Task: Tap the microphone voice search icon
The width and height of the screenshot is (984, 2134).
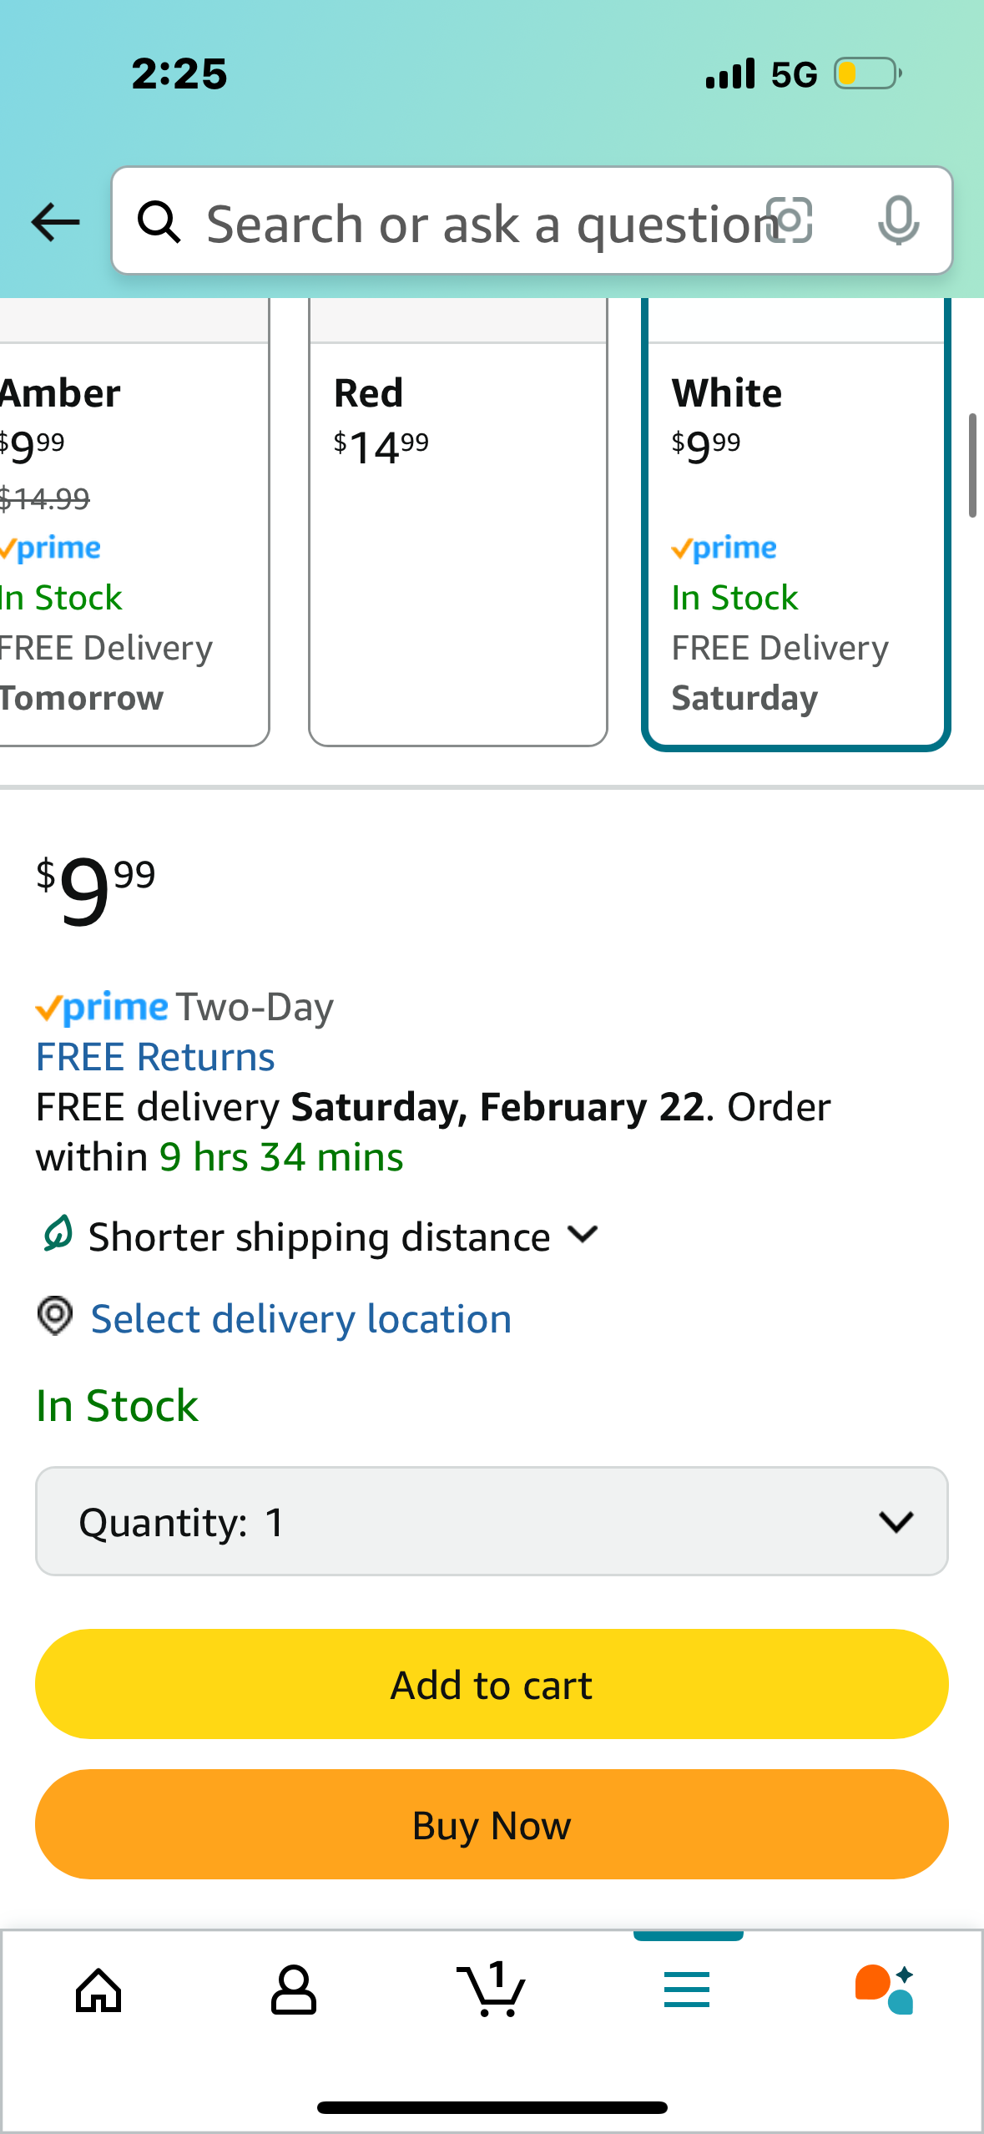Action: [x=898, y=221]
